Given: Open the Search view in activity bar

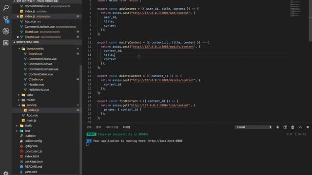Looking at the screenshot, I should pyautogui.click(x=6, y=8).
